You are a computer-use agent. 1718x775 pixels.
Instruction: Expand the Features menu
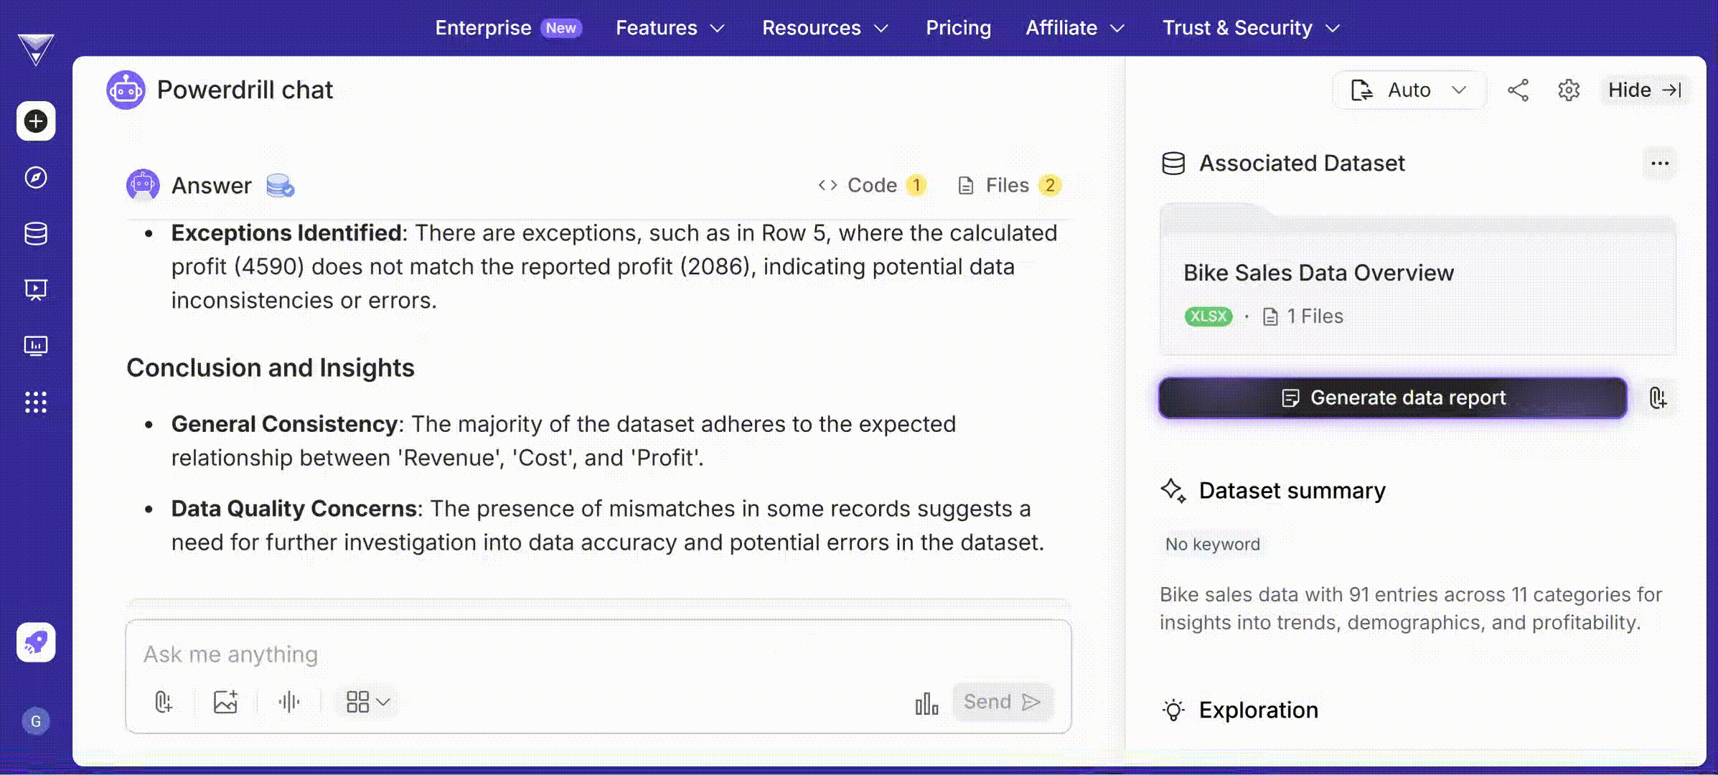(670, 28)
